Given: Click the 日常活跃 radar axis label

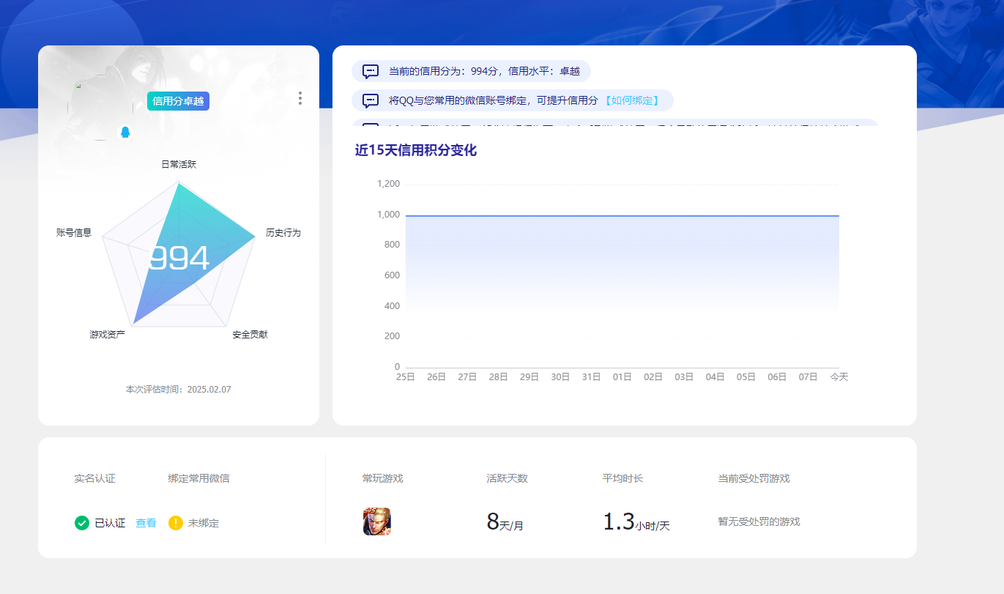Looking at the screenshot, I should tap(179, 164).
